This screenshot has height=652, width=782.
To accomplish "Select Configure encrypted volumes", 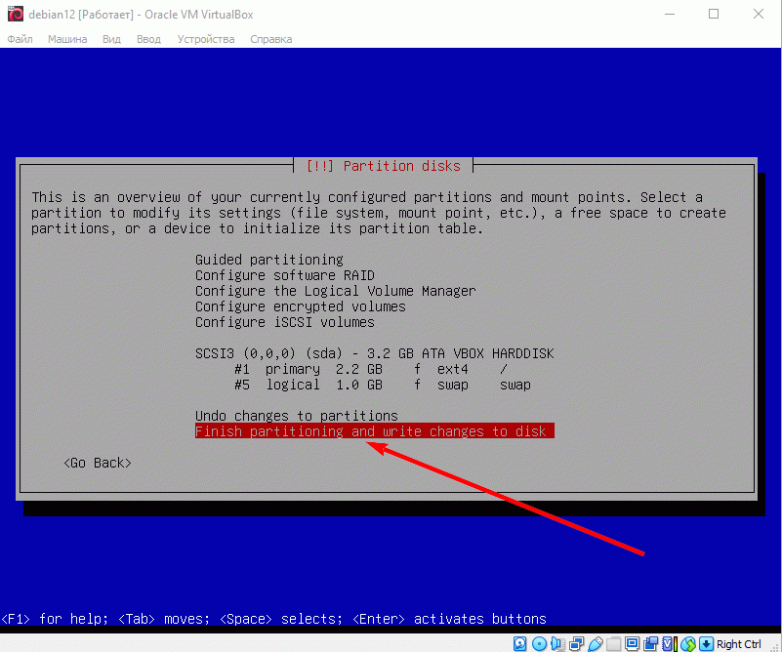I will [301, 306].
